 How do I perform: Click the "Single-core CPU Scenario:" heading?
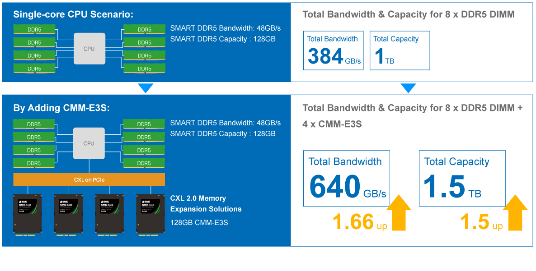pyautogui.click(x=73, y=15)
